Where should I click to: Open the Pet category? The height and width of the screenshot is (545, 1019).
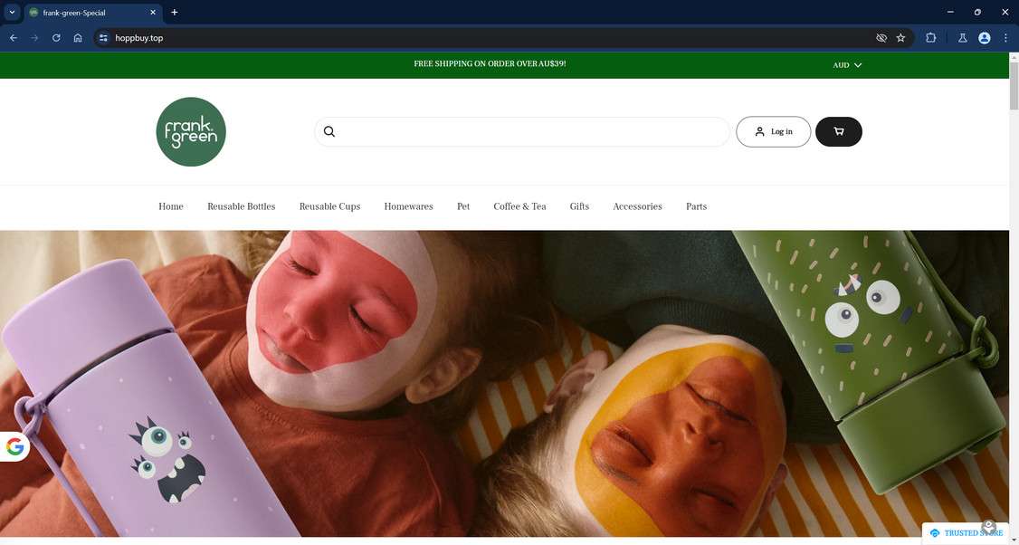click(x=463, y=206)
